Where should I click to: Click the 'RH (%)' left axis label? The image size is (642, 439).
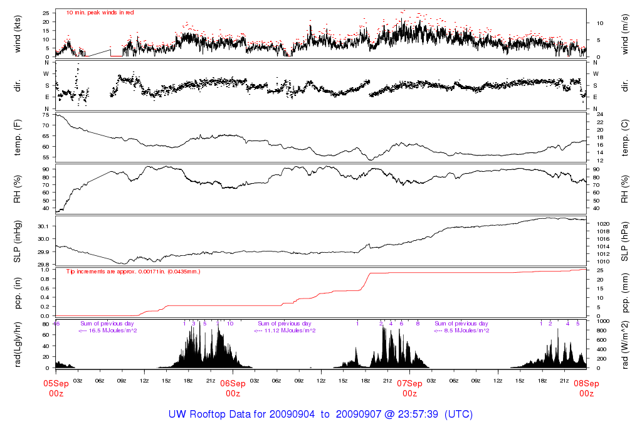pyautogui.click(x=18, y=189)
